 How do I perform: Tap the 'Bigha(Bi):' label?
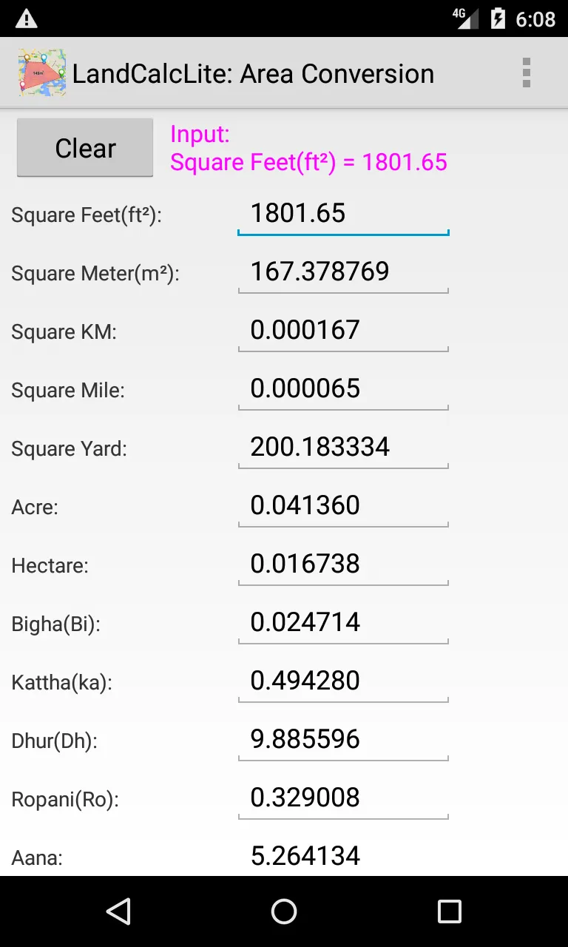56,624
